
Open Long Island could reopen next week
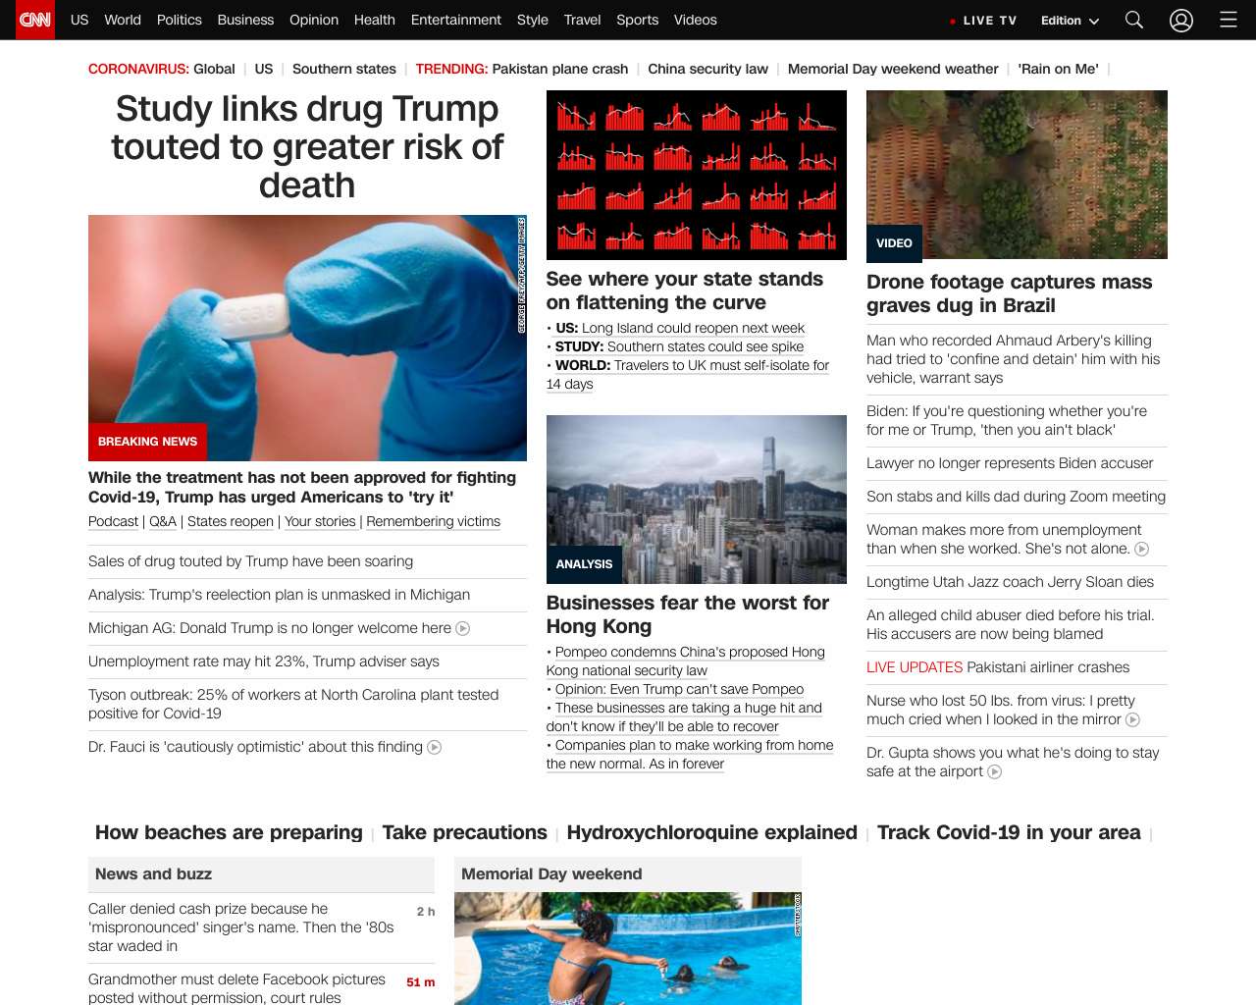click(693, 328)
